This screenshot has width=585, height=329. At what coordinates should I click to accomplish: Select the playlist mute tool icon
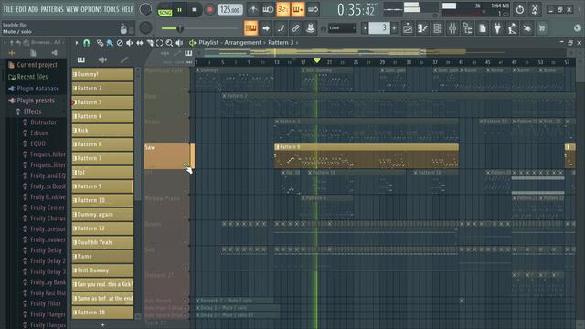(130, 43)
